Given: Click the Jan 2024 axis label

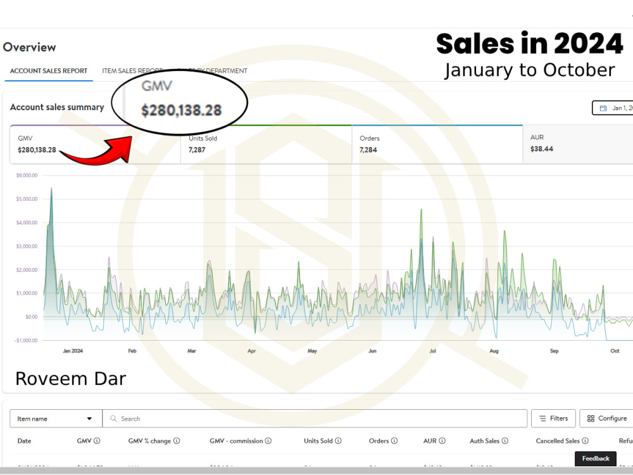Looking at the screenshot, I should pos(73,351).
